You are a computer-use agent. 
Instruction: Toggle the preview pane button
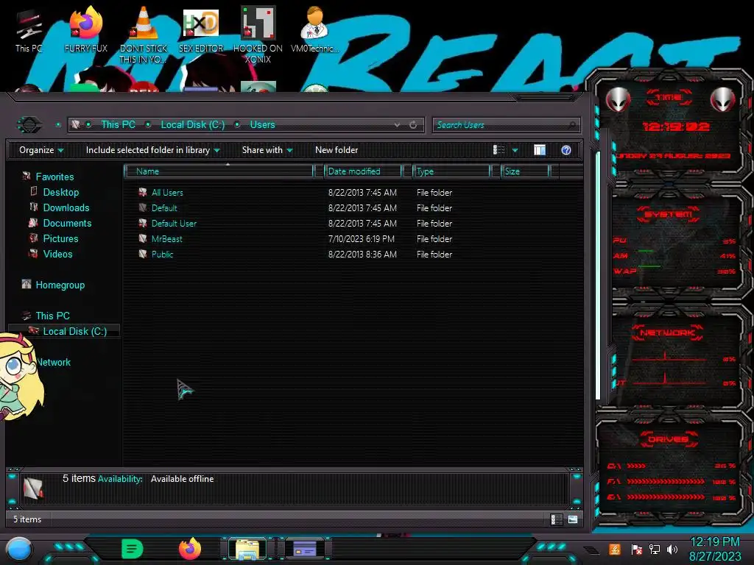(540, 150)
